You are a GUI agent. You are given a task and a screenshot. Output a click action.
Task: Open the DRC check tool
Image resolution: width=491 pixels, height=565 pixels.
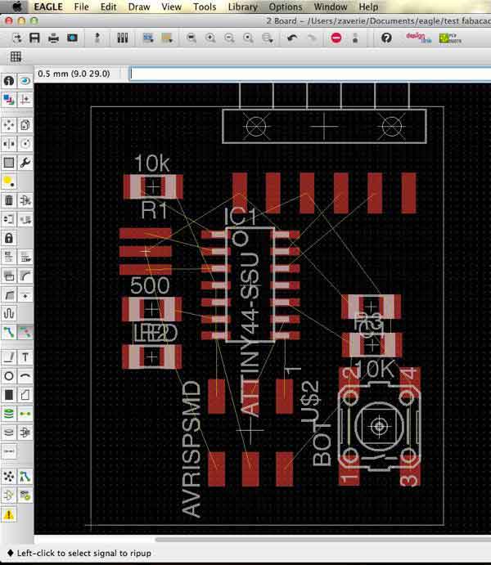coord(25,495)
